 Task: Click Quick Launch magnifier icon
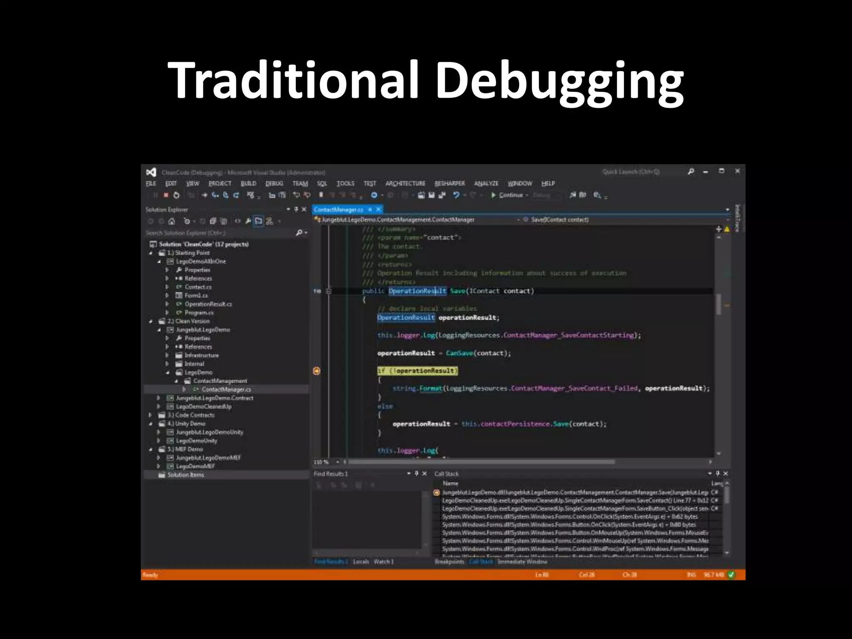coord(691,171)
